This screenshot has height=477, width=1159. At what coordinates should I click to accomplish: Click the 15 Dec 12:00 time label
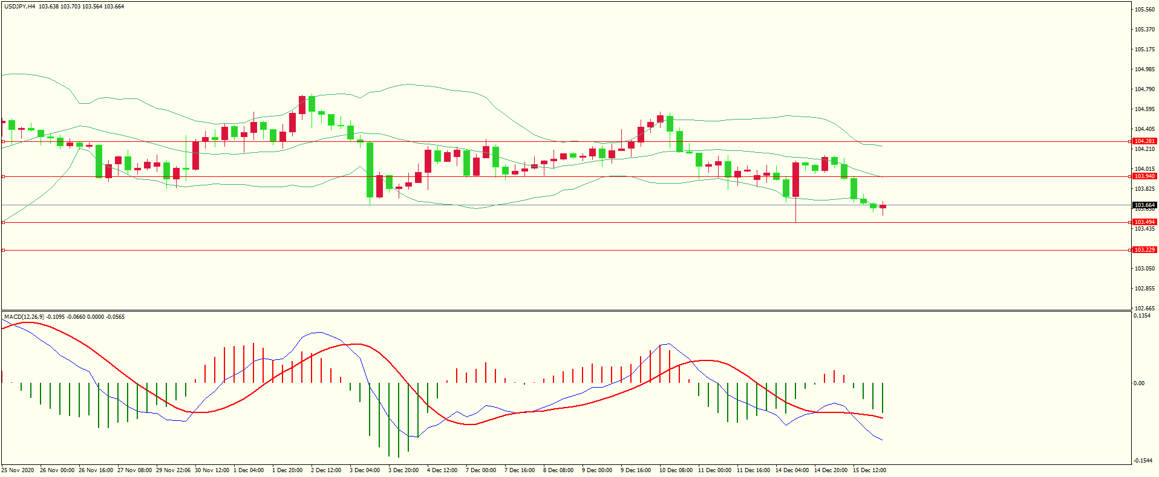[x=870, y=470]
